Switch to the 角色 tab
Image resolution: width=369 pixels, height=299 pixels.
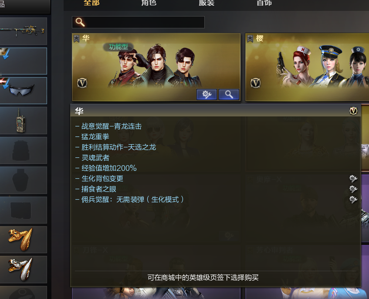(149, 3)
